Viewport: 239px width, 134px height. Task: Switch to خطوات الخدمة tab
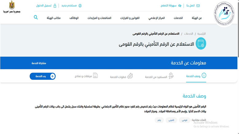point(121,76)
